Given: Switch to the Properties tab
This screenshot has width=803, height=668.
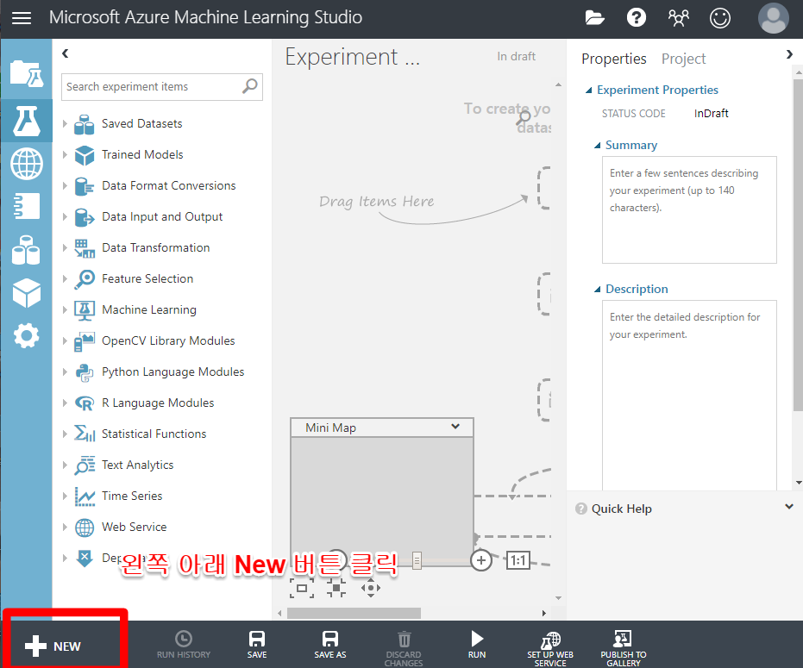Looking at the screenshot, I should coord(613,59).
